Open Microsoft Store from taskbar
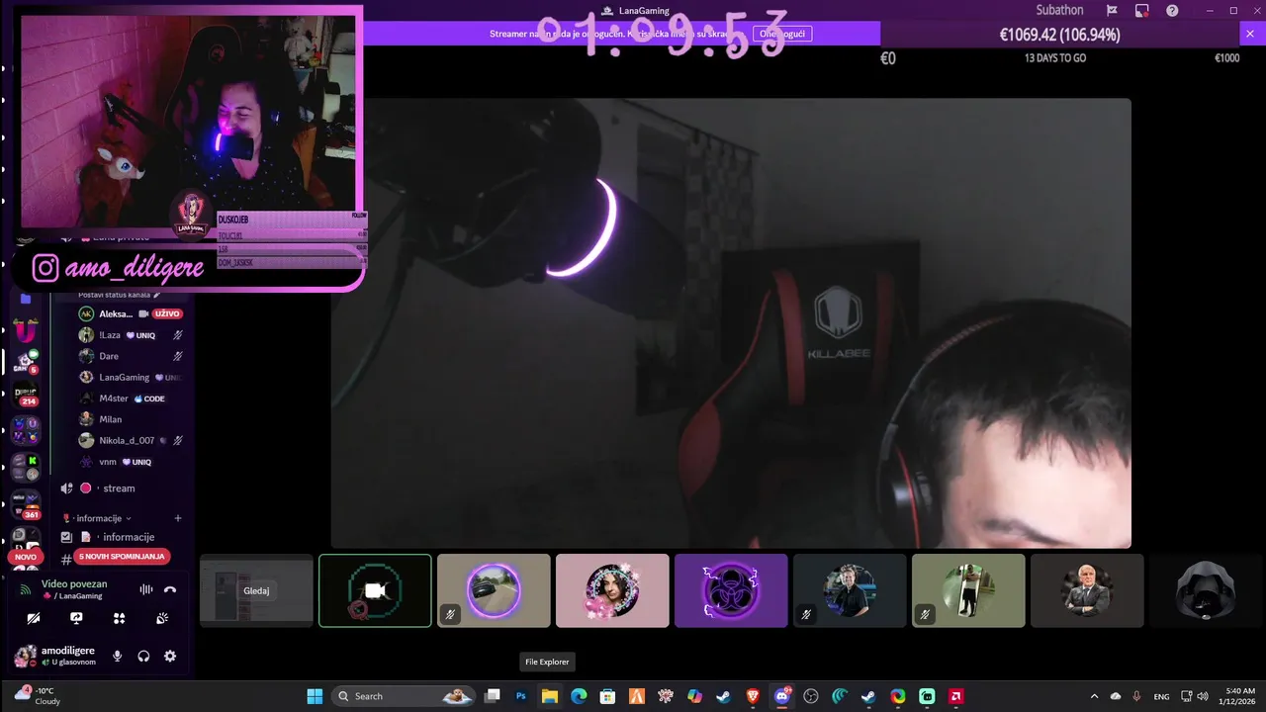Viewport: 1266px width, 712px height. [x=607, y=696]
